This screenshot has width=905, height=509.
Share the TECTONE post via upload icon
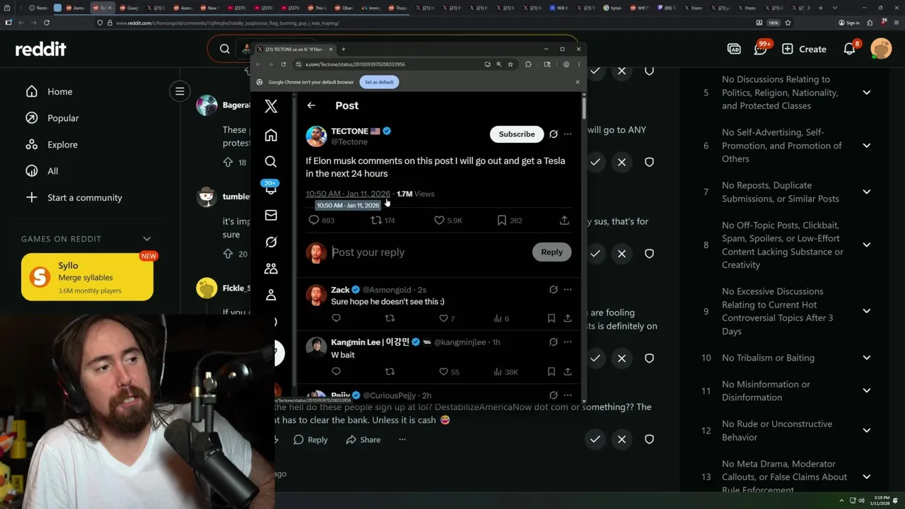[564, 221]
